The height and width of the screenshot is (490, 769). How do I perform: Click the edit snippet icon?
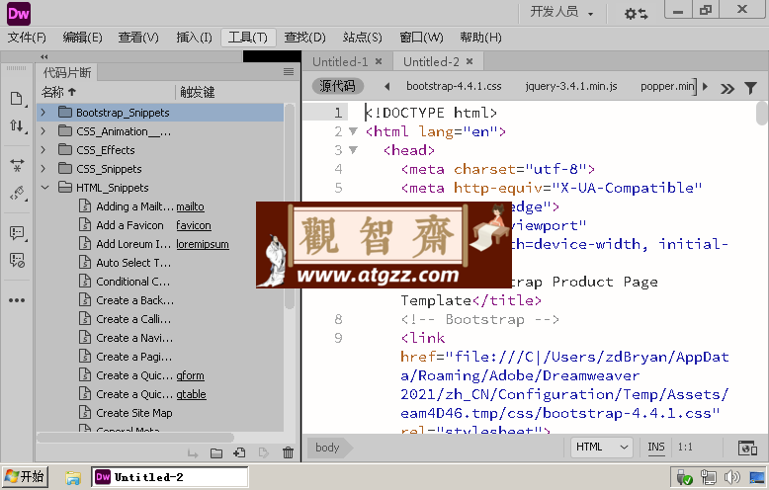coord(264,453)
